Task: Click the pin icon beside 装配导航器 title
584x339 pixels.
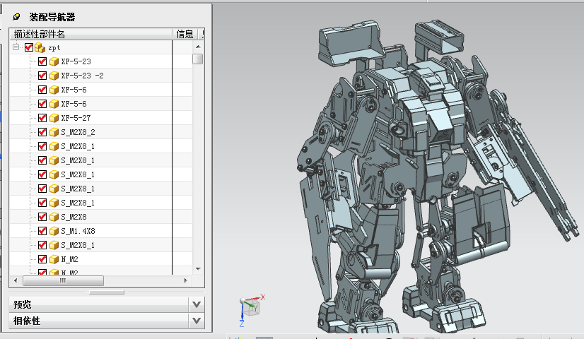Action: click(x=16, y=16)
